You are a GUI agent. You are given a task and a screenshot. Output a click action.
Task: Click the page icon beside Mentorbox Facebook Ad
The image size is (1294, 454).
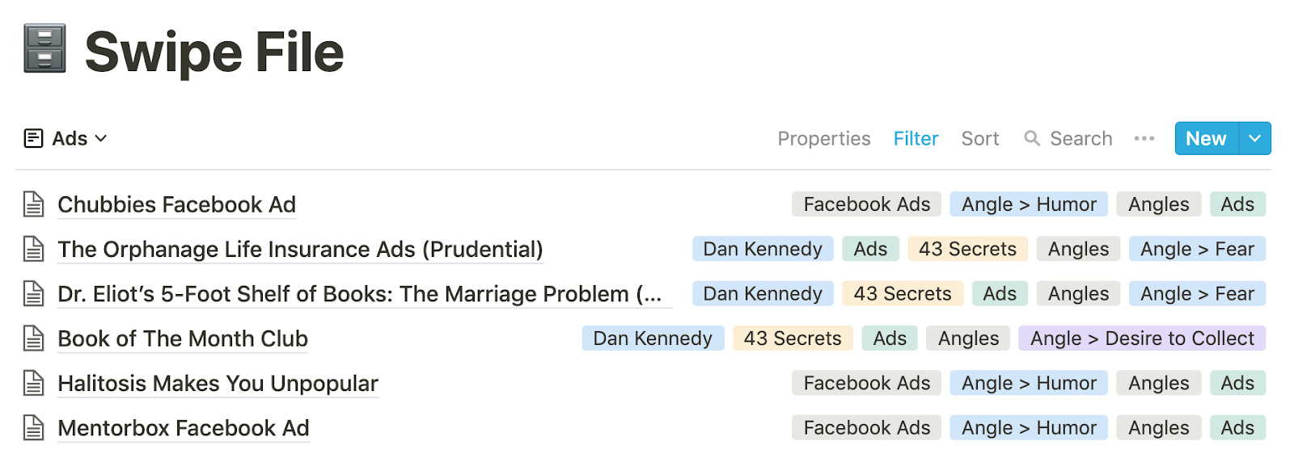tap(33, 427)
